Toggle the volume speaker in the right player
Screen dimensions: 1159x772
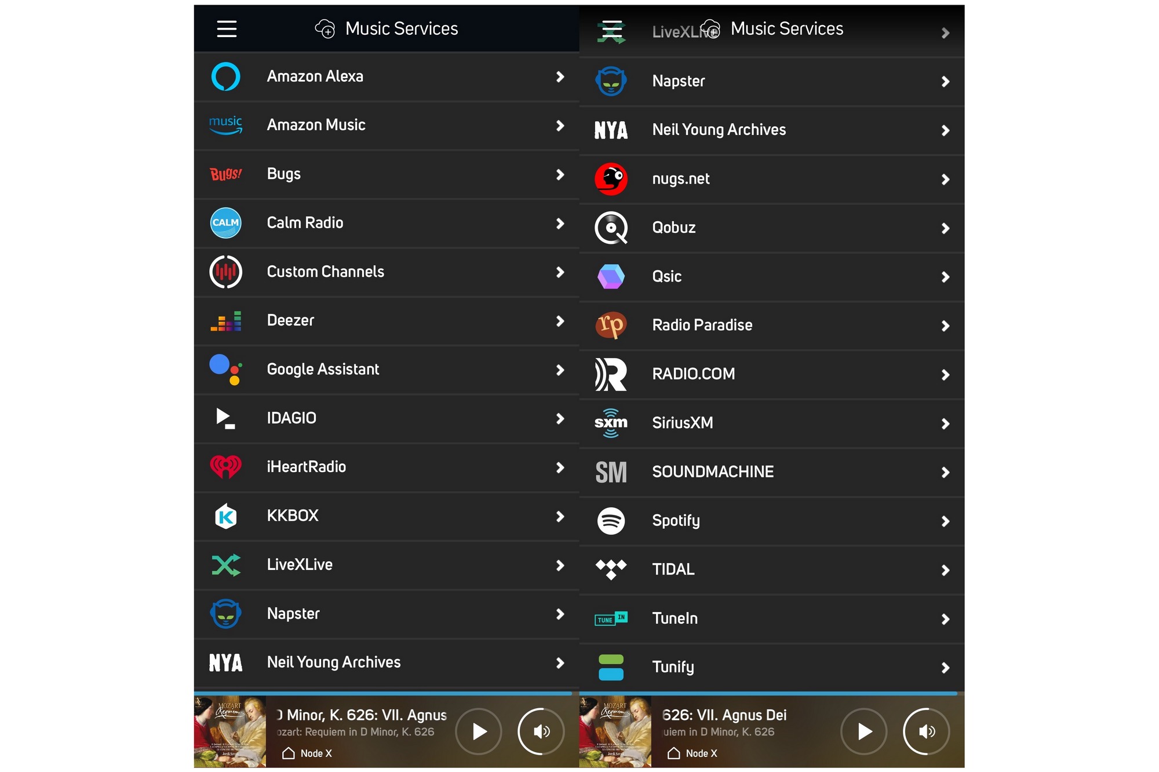(x=926, y=731)
